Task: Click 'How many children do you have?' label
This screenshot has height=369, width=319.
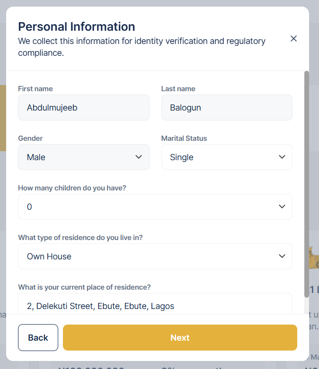Action: [72, 188]
